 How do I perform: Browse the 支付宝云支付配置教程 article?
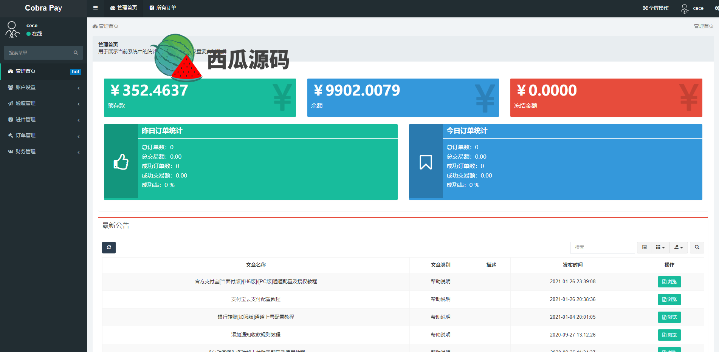click(669, 300)
